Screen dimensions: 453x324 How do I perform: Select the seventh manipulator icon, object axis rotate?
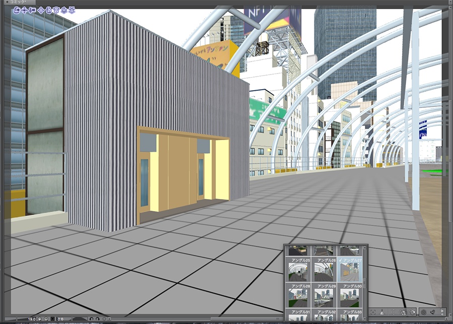click(64, 10)
